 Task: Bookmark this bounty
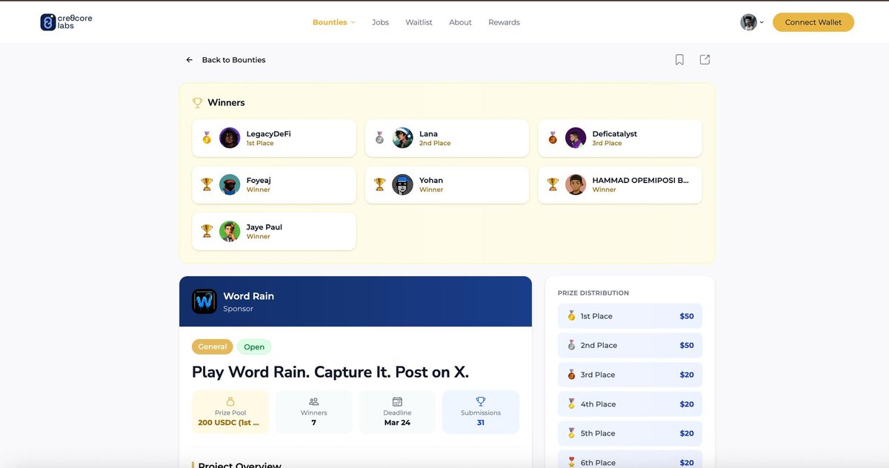(679, 60)
